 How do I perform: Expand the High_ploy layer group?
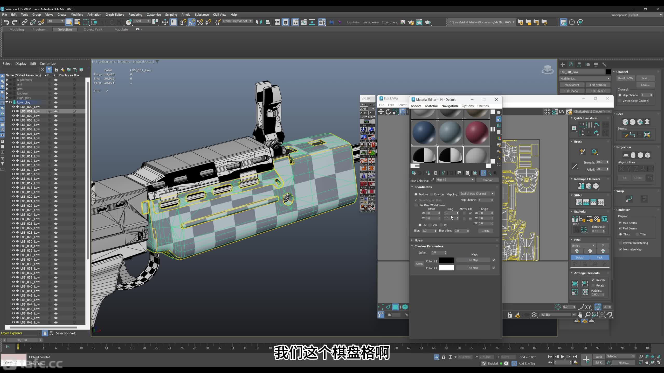(x=7, y=98)
